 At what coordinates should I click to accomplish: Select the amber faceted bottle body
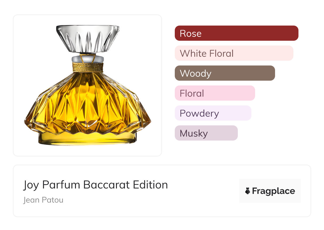(x=88, y=104)
